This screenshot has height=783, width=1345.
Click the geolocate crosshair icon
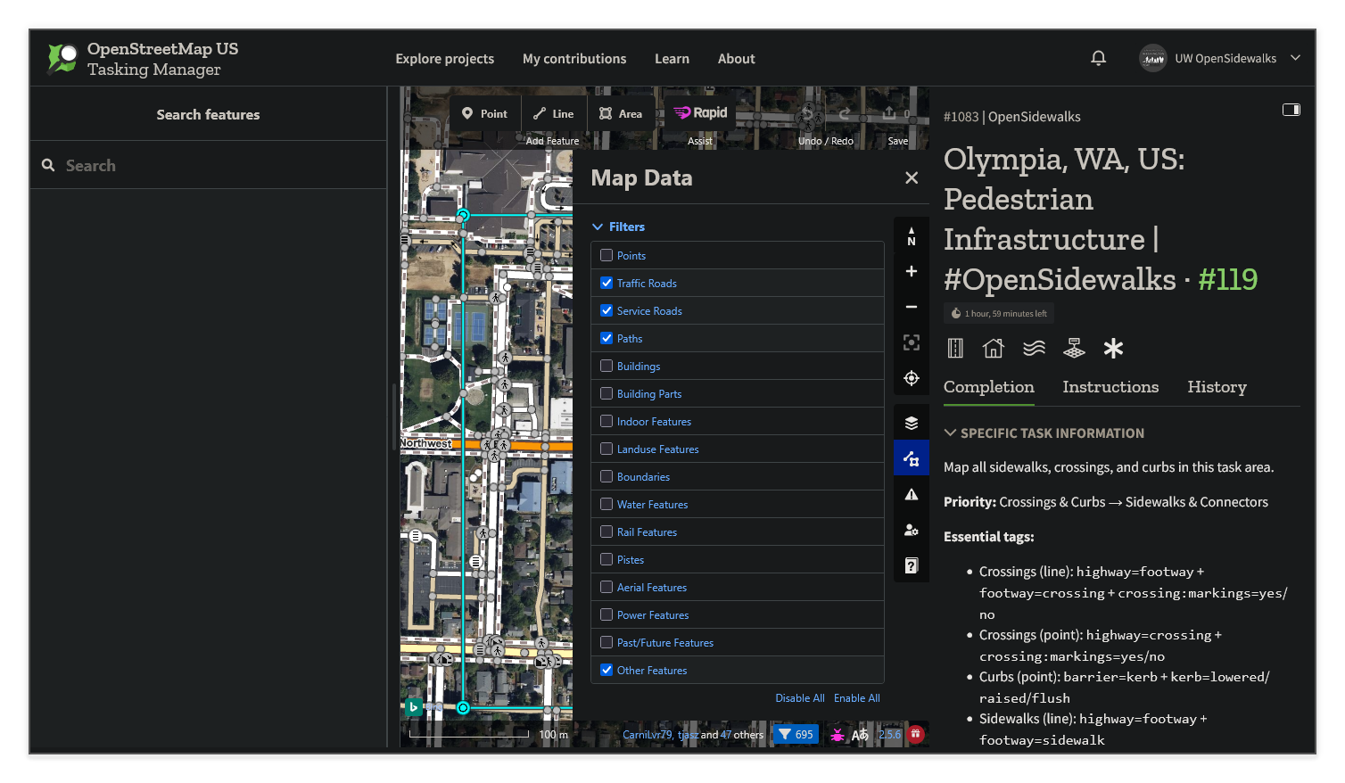coord(911,377)
